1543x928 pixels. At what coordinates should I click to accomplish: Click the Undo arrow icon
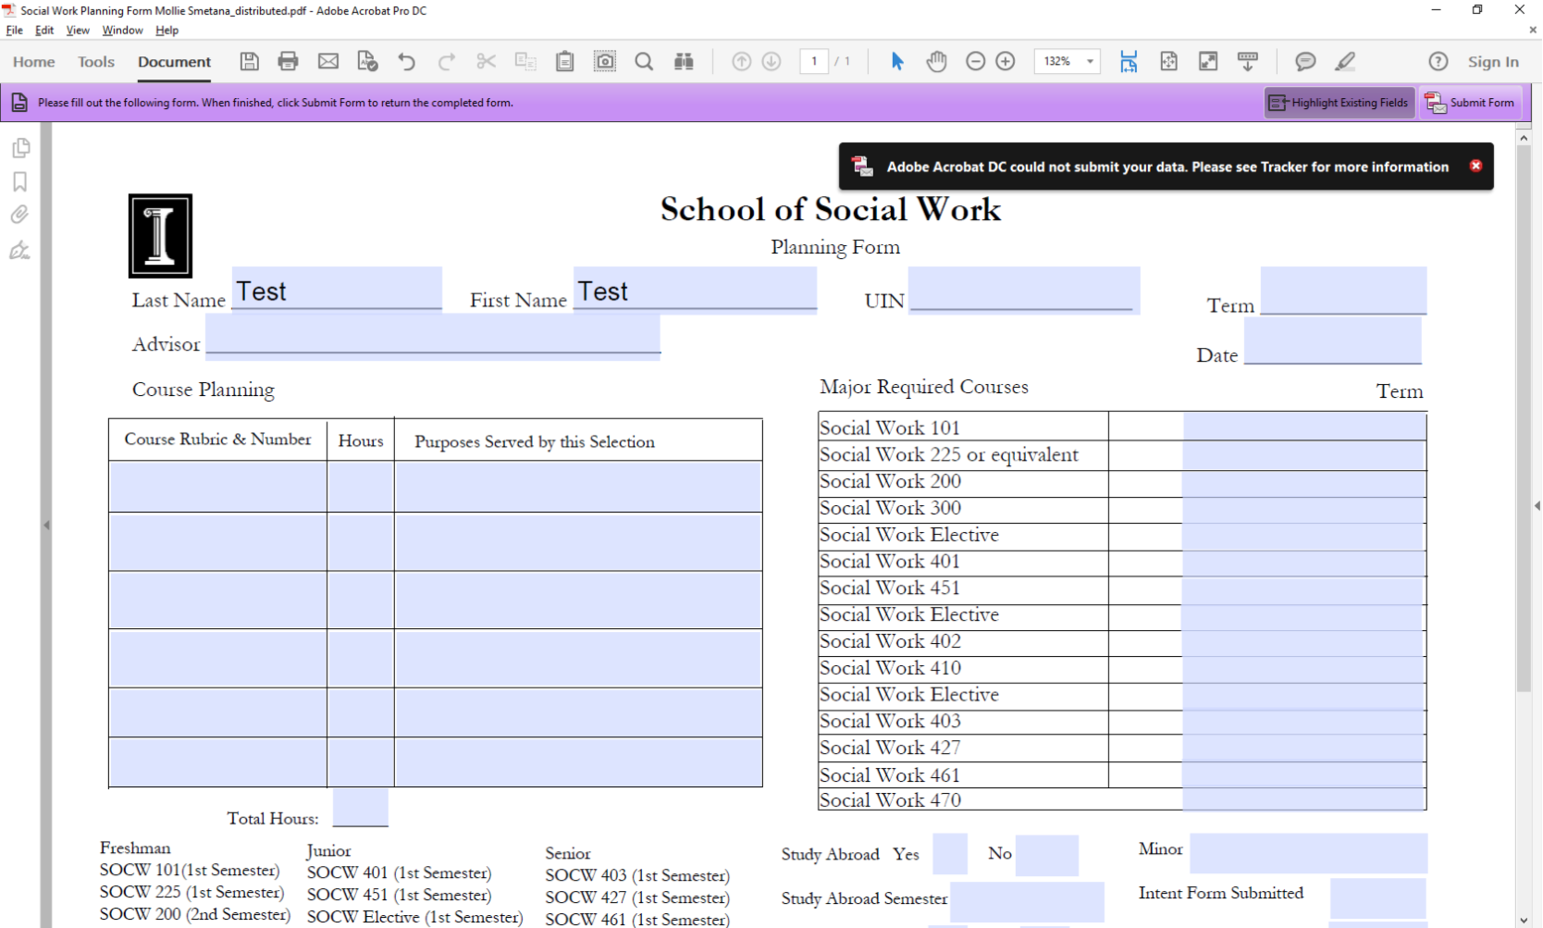(x=407, y=62)
